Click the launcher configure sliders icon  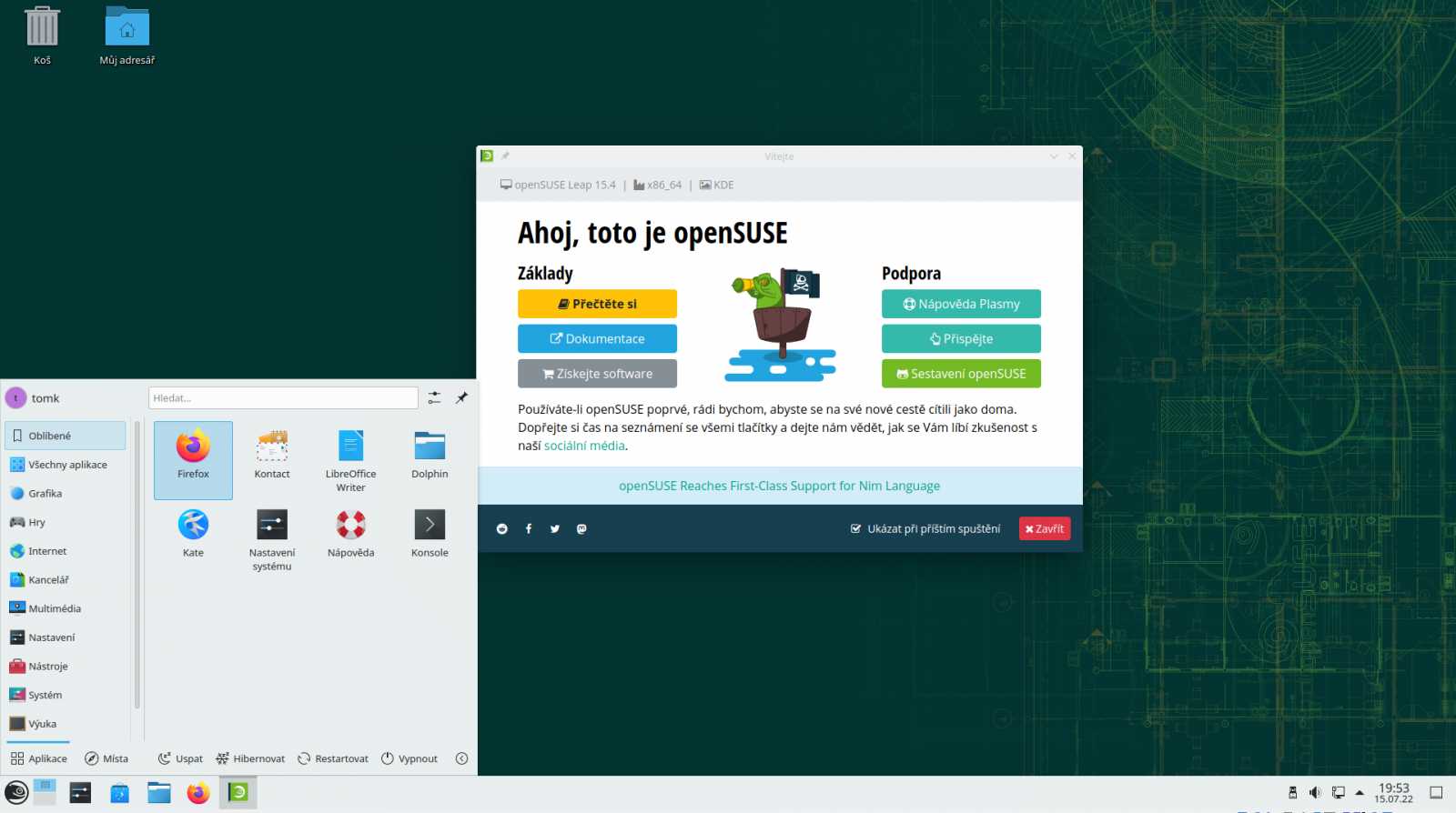(434, 398)
